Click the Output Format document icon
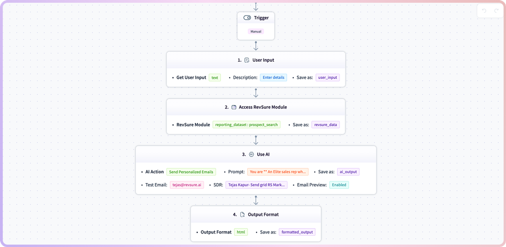 (243, 214)
